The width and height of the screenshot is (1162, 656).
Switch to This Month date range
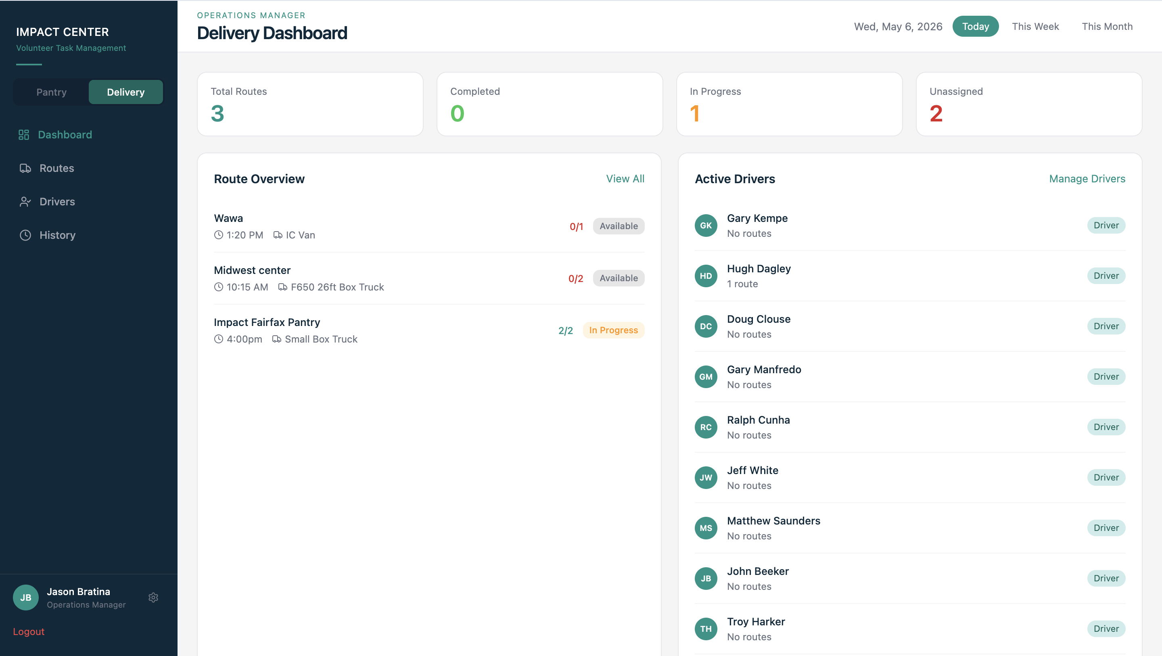tap(1107, 26)
